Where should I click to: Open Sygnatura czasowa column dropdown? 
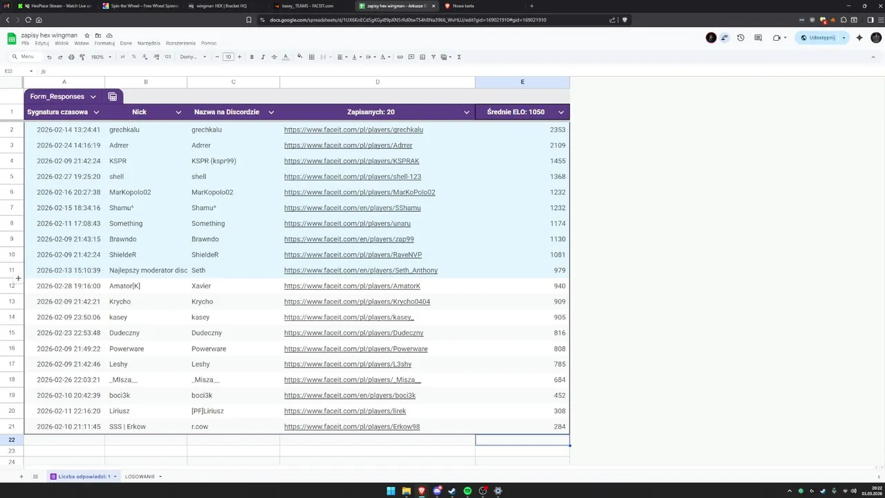96,112
